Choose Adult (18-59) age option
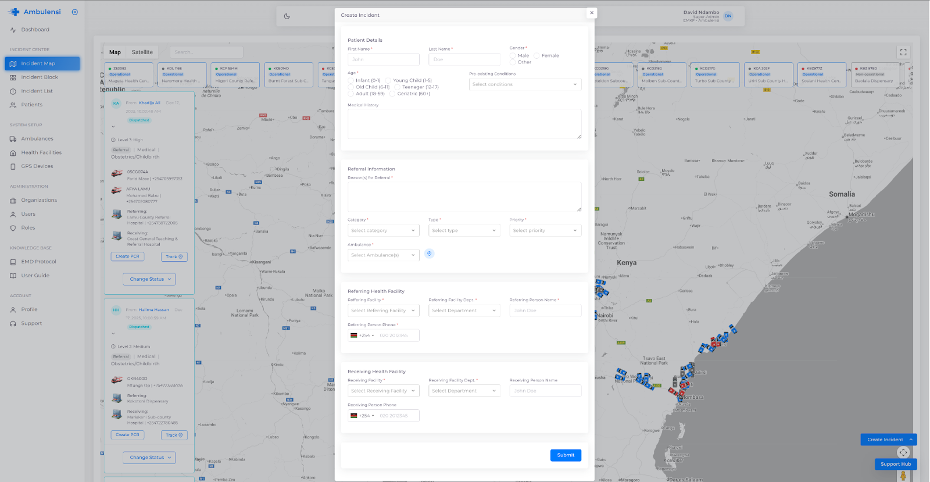This screenshot has width=930, height=482. click(x=351, y=94)
